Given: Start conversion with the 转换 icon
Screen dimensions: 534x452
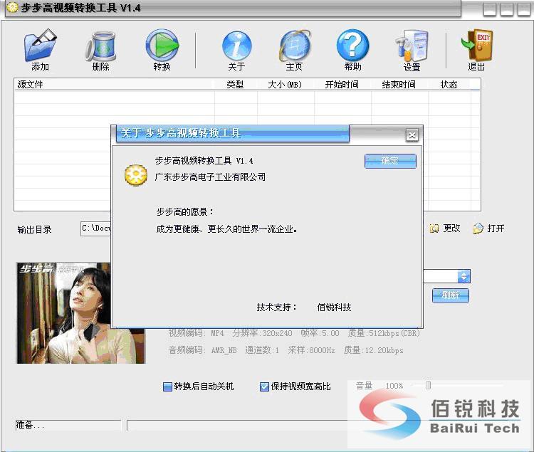Looking at the screenshot, I should tap(162, 46).
